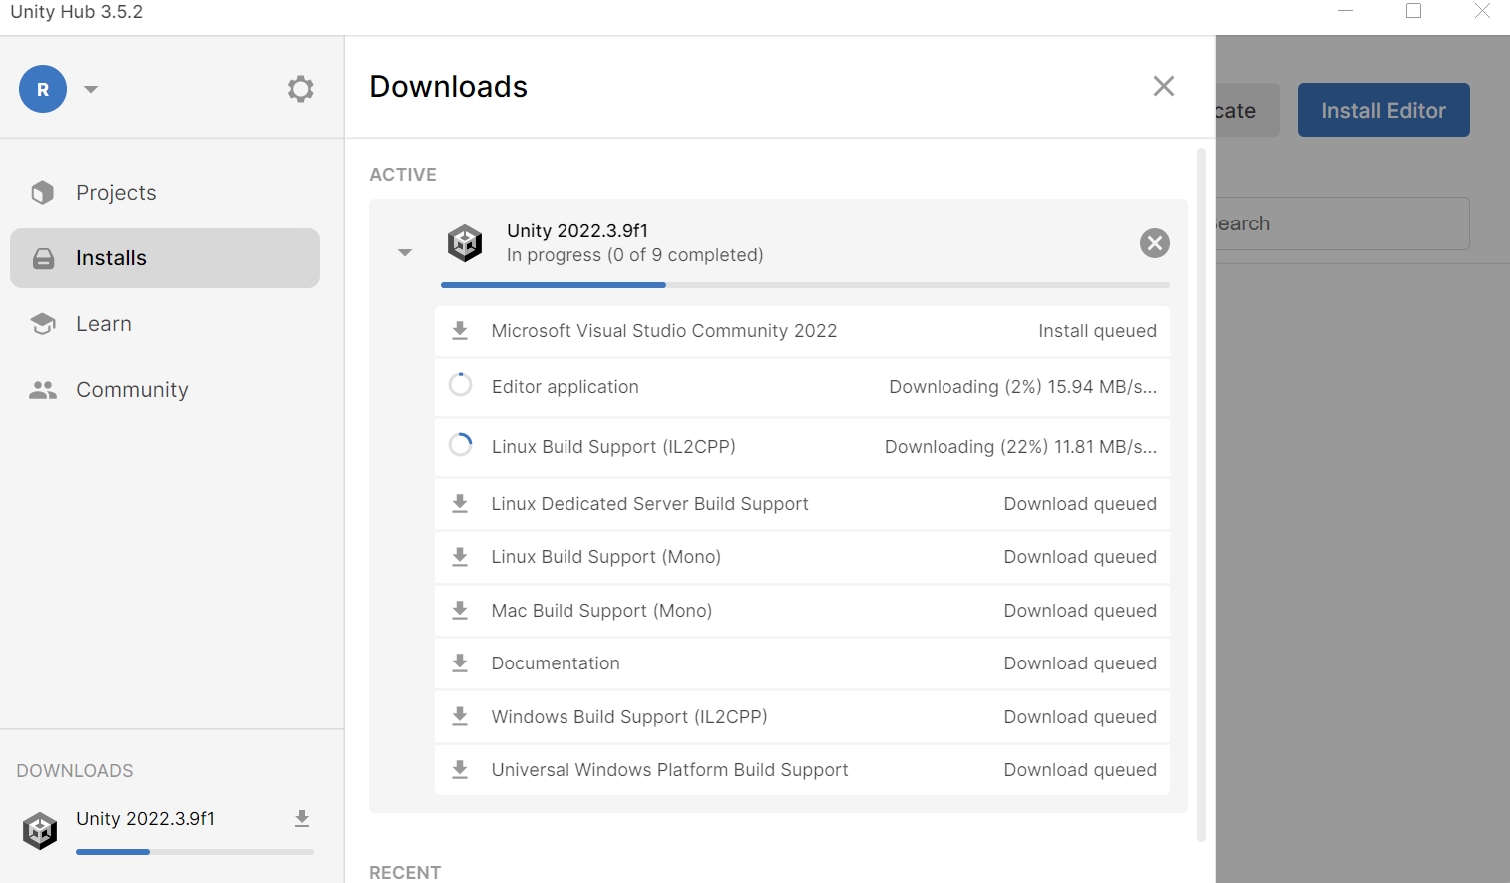Image resolution: width=1510 pixels, height=883 pixels.
Task: Click the RECENT section heading
Action: click(x=405, y=872)
